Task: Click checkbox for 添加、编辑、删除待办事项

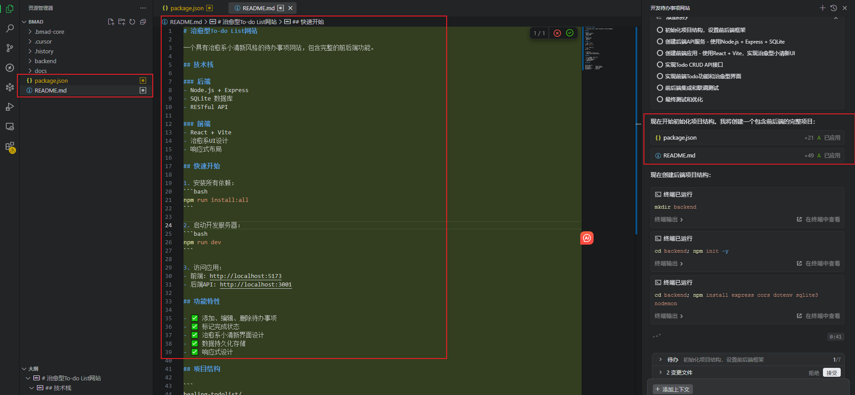Action: [x=195, y=318]
